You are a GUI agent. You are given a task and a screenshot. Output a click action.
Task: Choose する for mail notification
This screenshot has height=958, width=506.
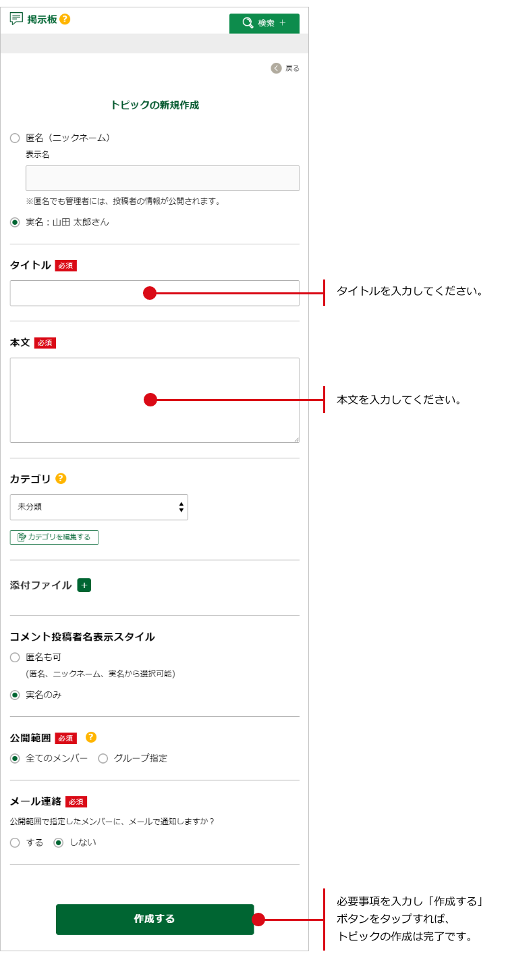[15, 843]
